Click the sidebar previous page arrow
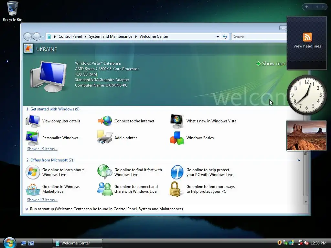This screenshot has height=248, width=331. [x=317, y=7]
